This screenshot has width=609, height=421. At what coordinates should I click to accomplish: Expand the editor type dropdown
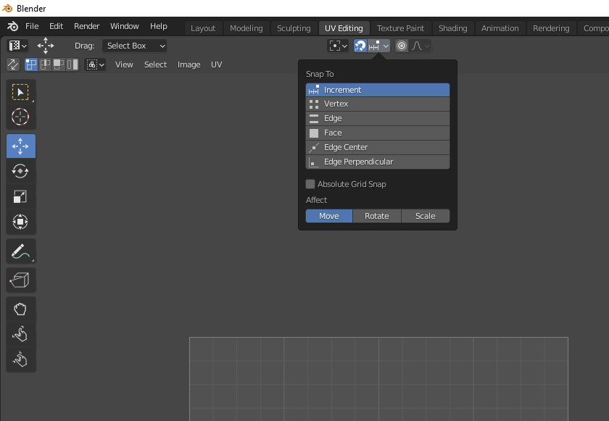click(17, 46)
